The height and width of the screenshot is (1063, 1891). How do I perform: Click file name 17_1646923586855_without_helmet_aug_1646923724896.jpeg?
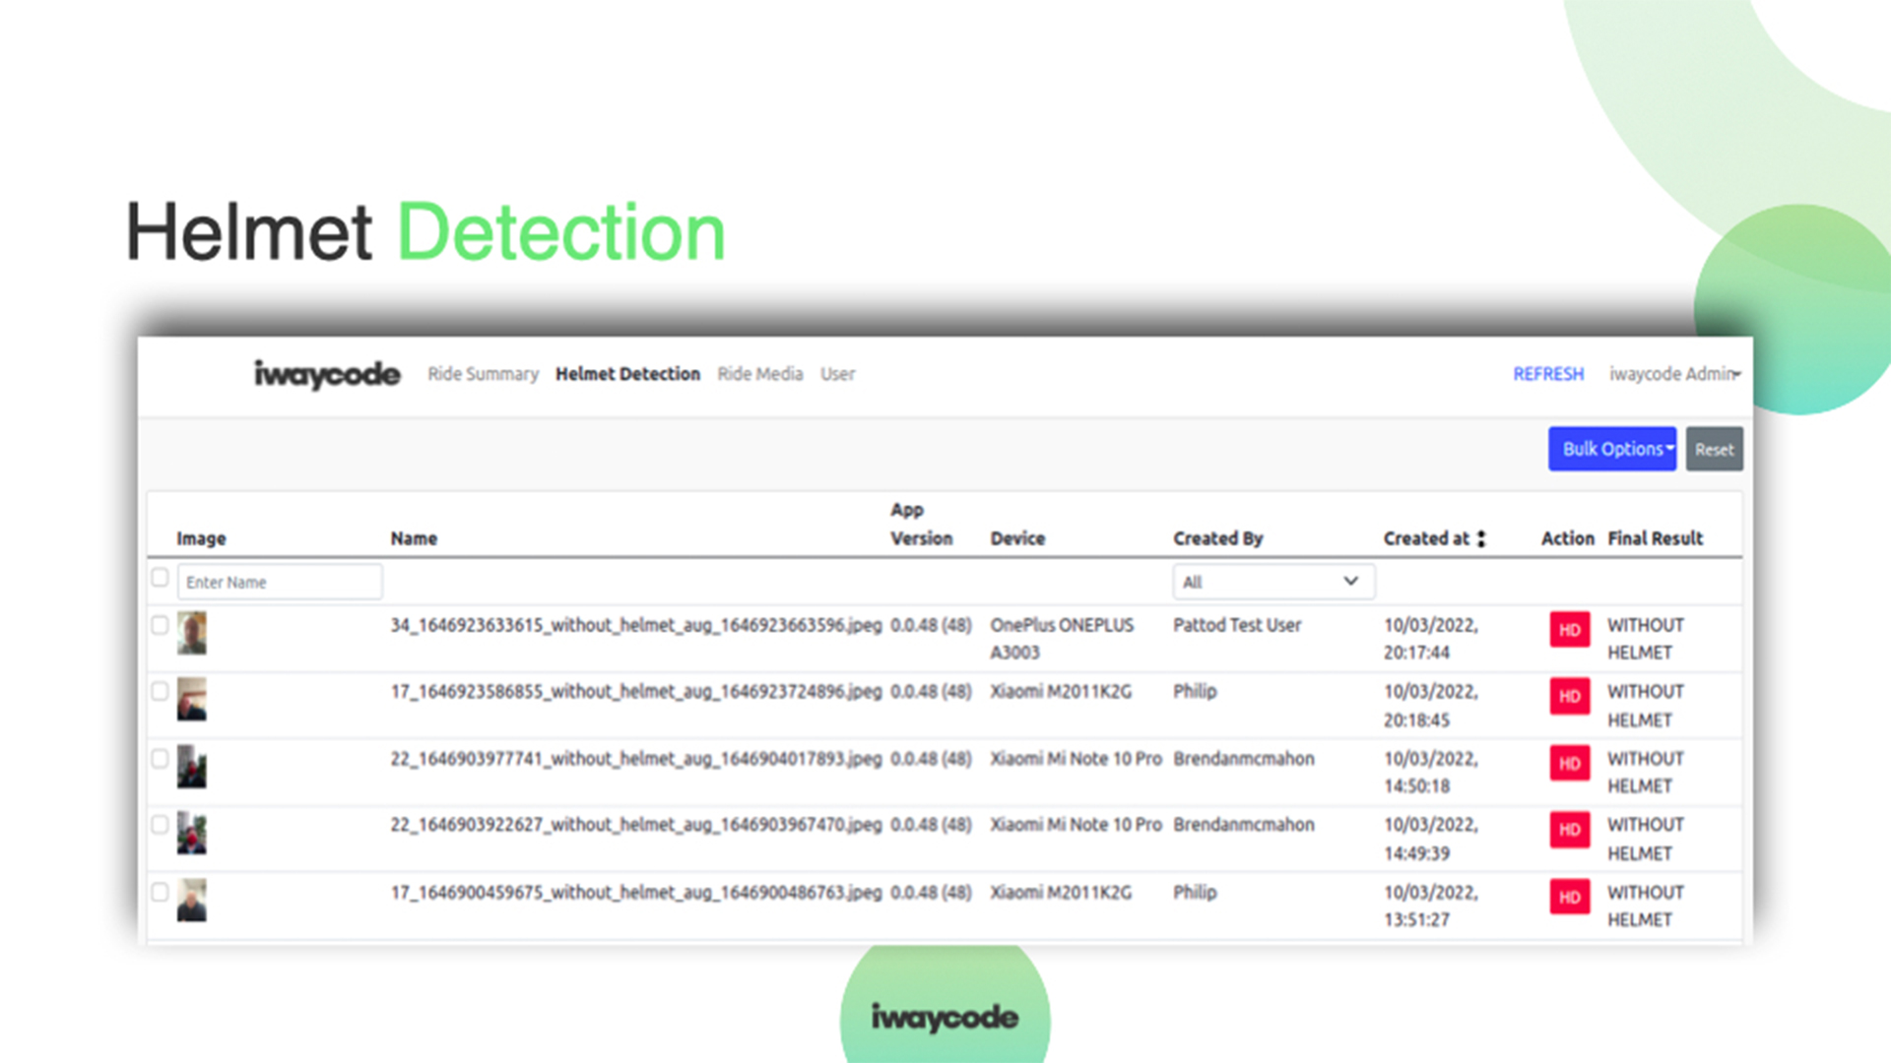(x=636, y=691)
